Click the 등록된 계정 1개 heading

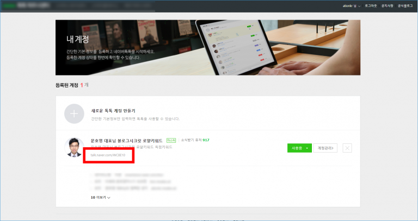[72, 85]
